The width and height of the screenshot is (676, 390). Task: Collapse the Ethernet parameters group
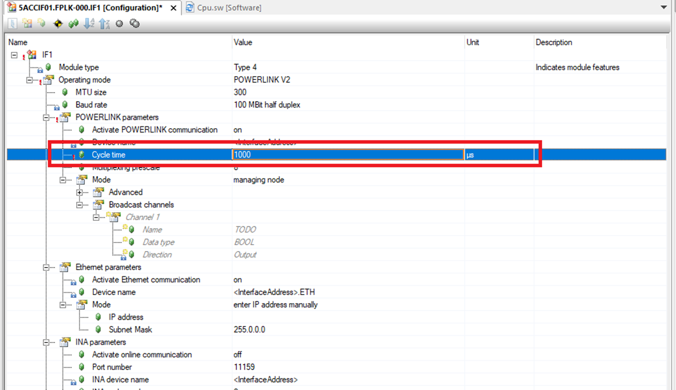pos(47,267)
